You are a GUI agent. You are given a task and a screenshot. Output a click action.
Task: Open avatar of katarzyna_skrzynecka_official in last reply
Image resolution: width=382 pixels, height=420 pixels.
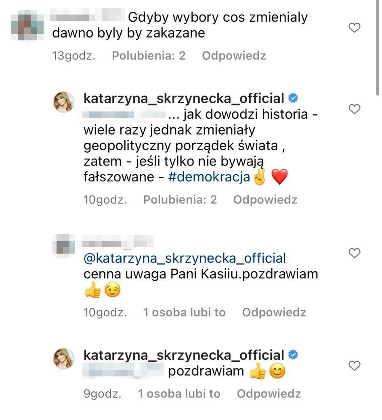click(x=64, y=359)
